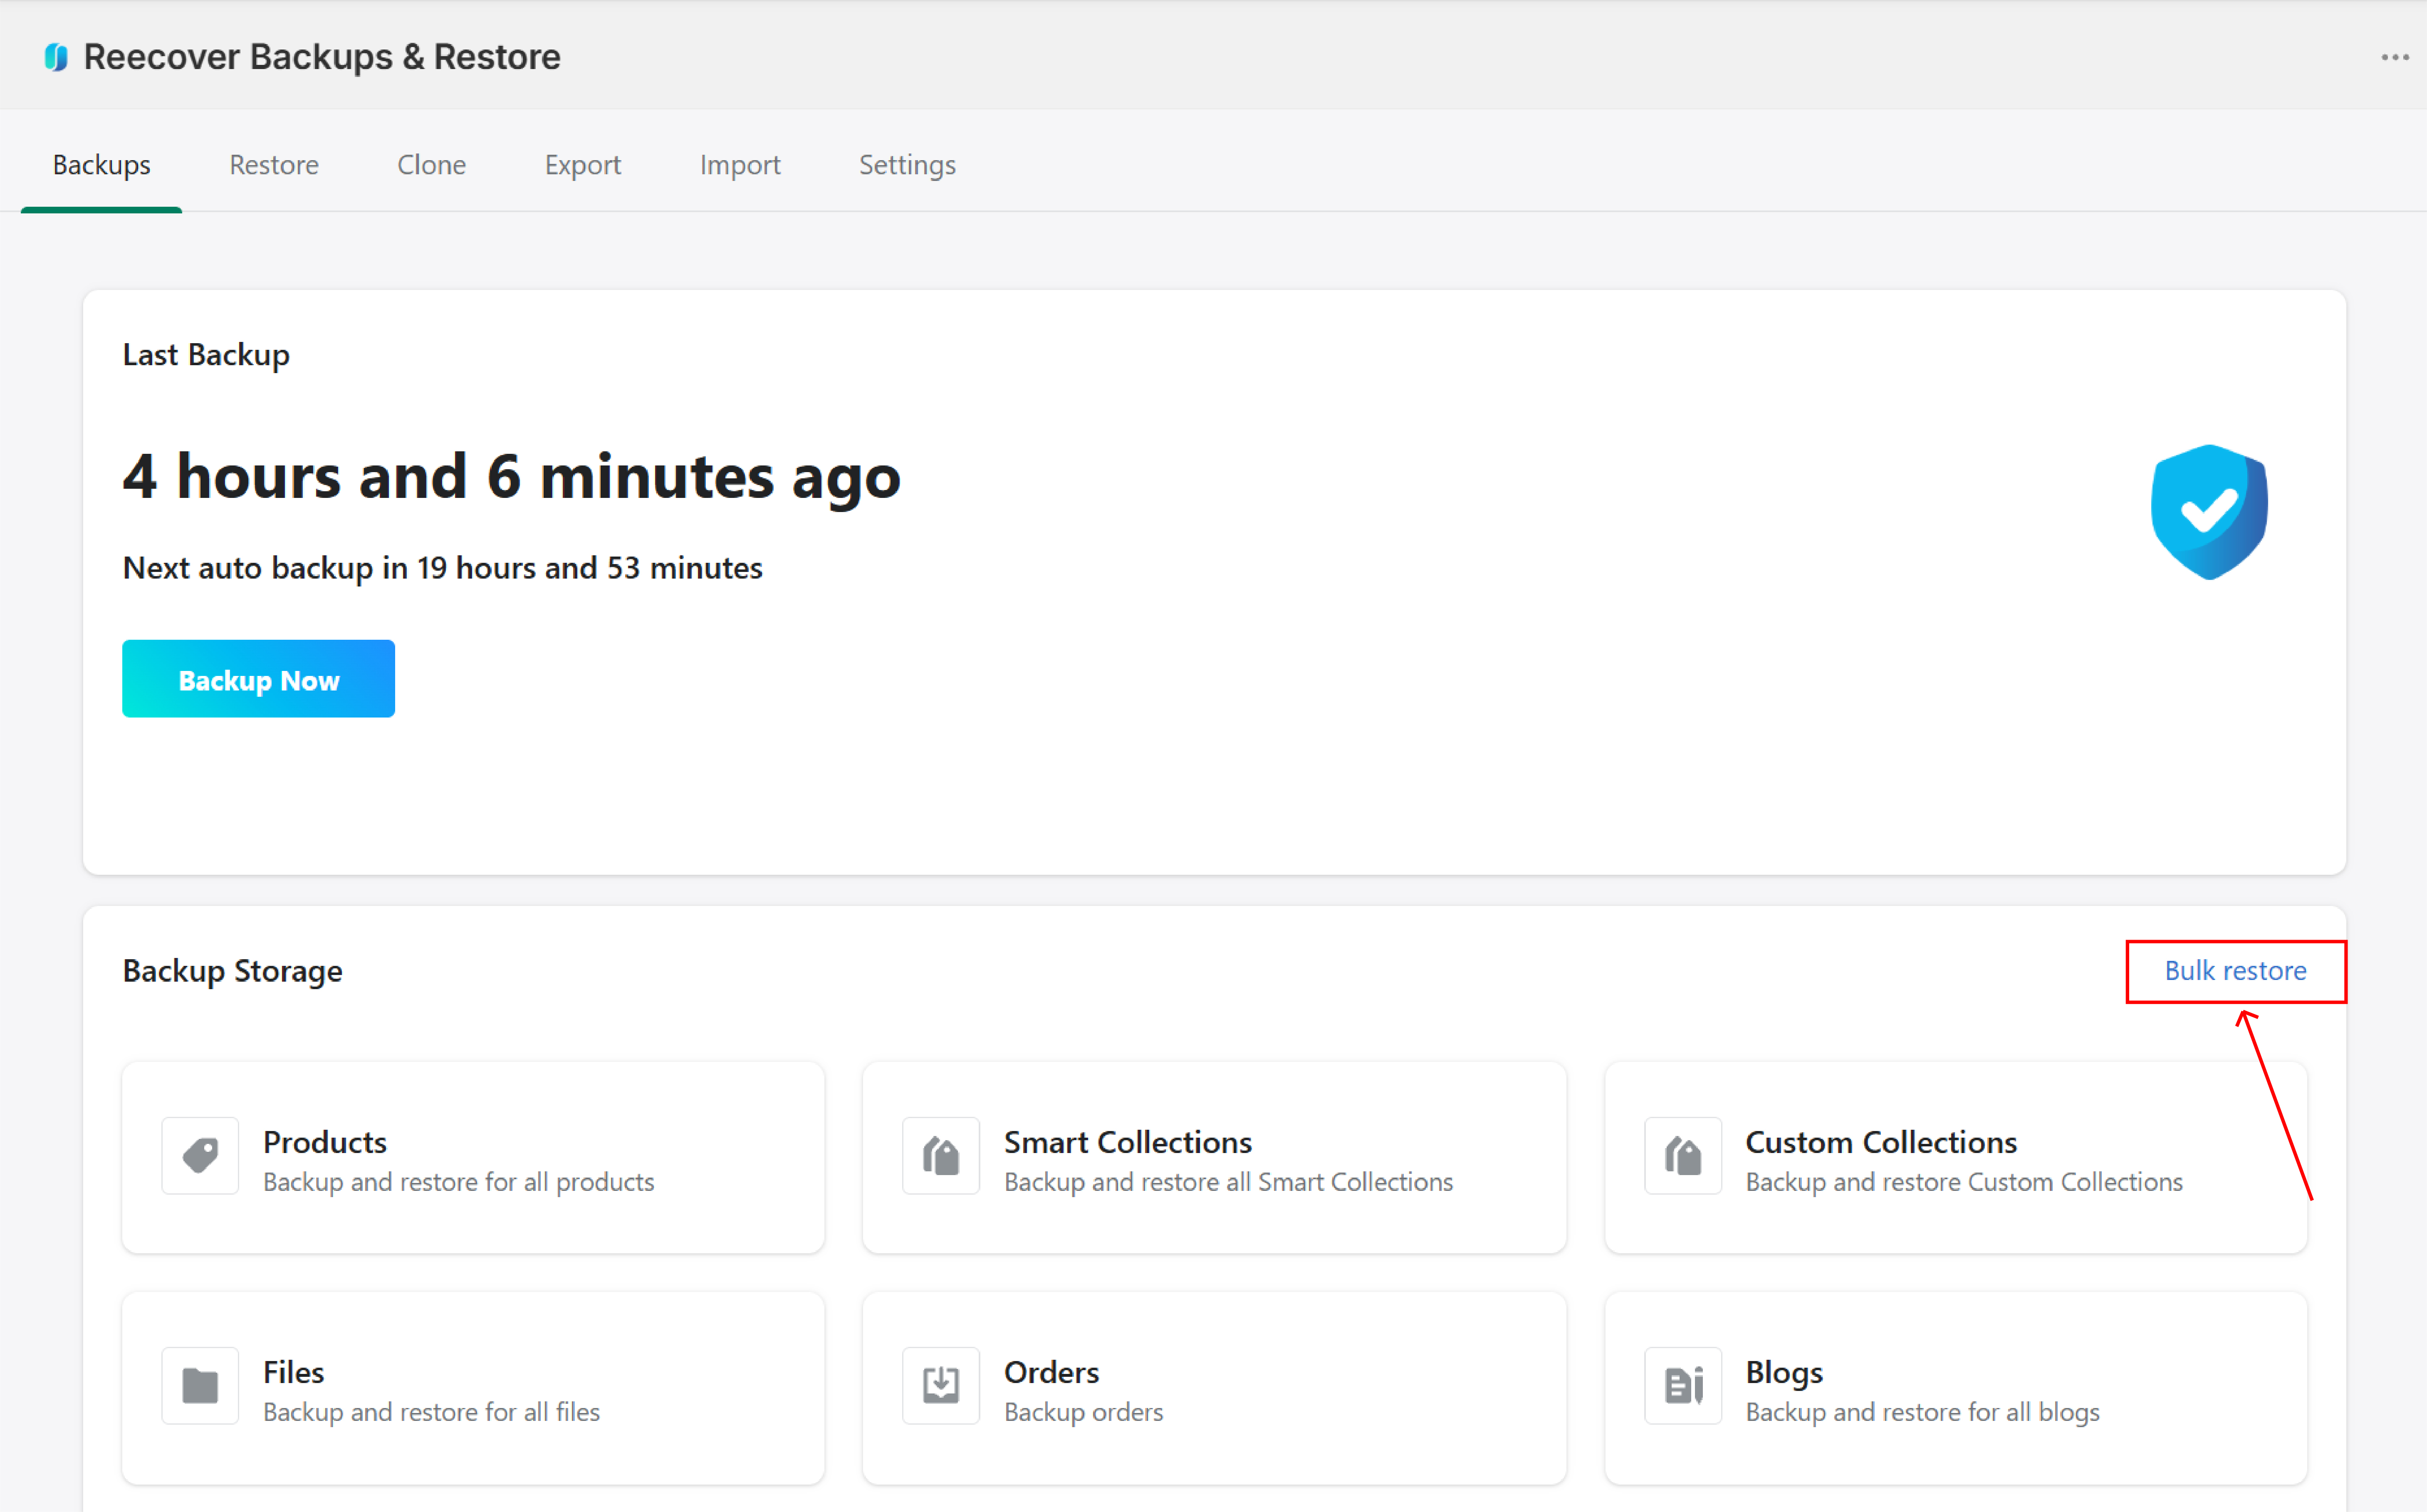This screenshot has height=1512, width=2427.
Task: Click the Orders download icon
Action: [x=941, y=1385]
